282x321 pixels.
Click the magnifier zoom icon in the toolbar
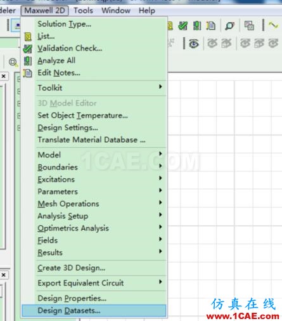(229, 26)
